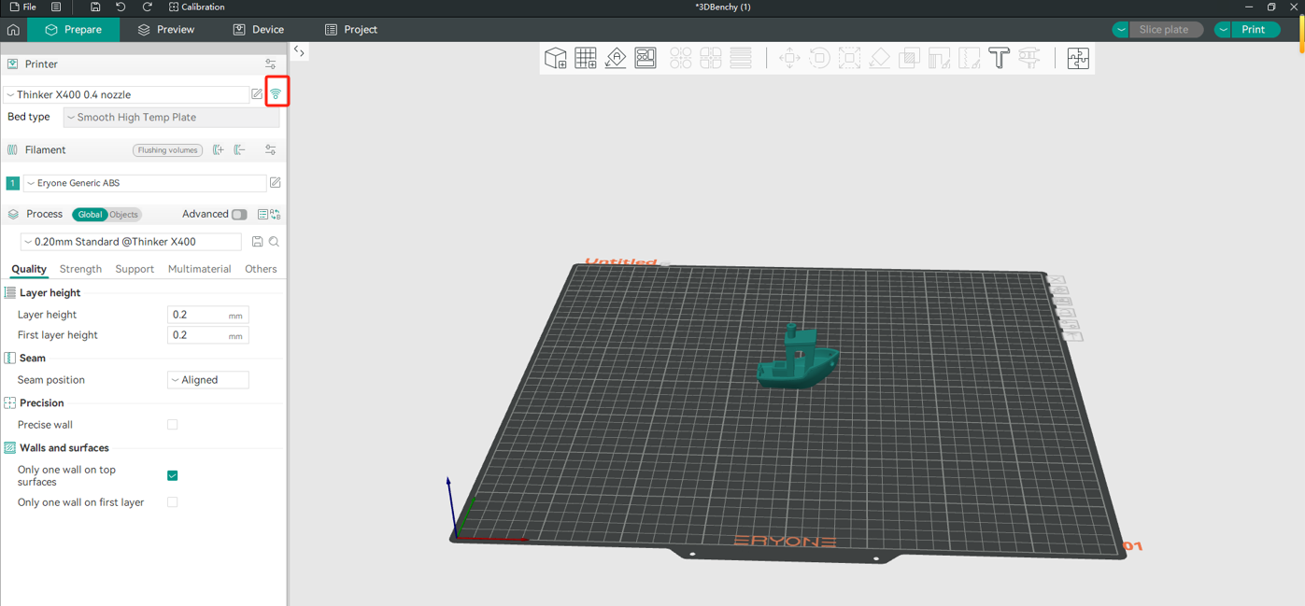Redo the last action

(147, 7)
